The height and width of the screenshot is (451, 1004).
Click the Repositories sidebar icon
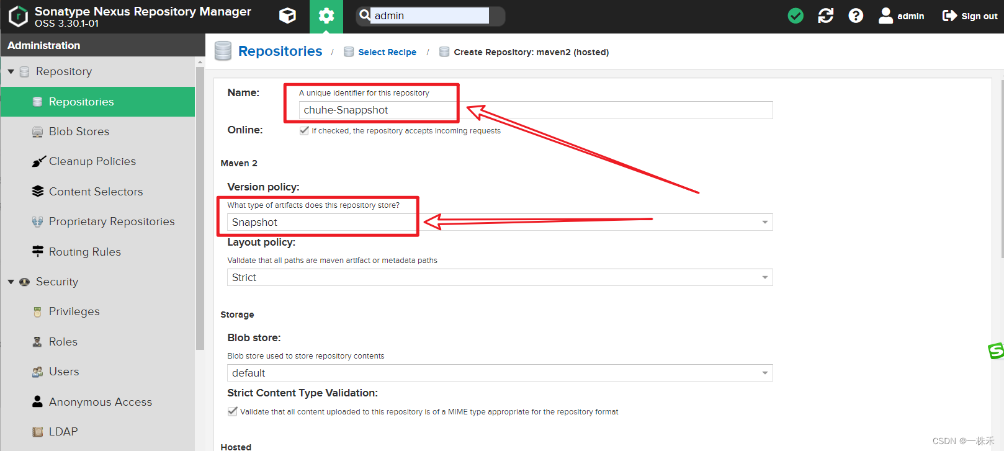(x=37, y=102)
